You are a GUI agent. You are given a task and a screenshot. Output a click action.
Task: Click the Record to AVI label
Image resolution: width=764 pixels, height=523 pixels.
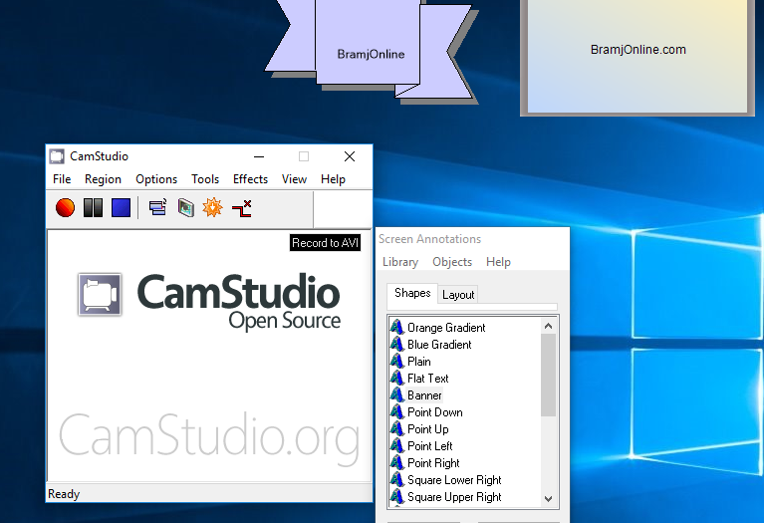[x=325, y=243]
